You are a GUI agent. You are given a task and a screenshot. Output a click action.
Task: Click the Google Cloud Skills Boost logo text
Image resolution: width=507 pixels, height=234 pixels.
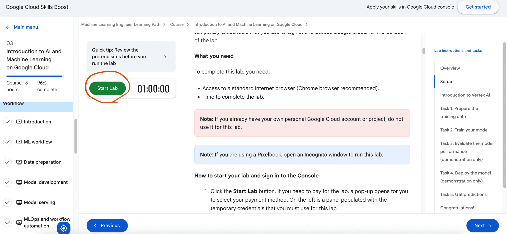(37, 7)
